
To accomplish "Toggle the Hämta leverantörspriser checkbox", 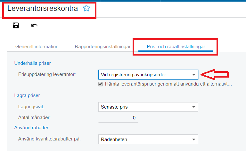I will [101, 84].
